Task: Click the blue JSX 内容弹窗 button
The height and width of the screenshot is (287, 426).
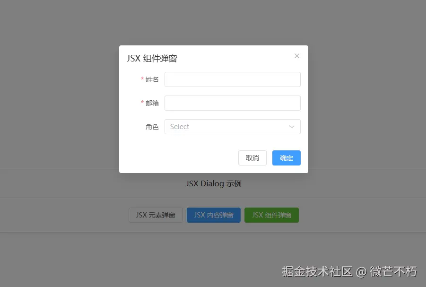Action: click(x=214, y=215)
